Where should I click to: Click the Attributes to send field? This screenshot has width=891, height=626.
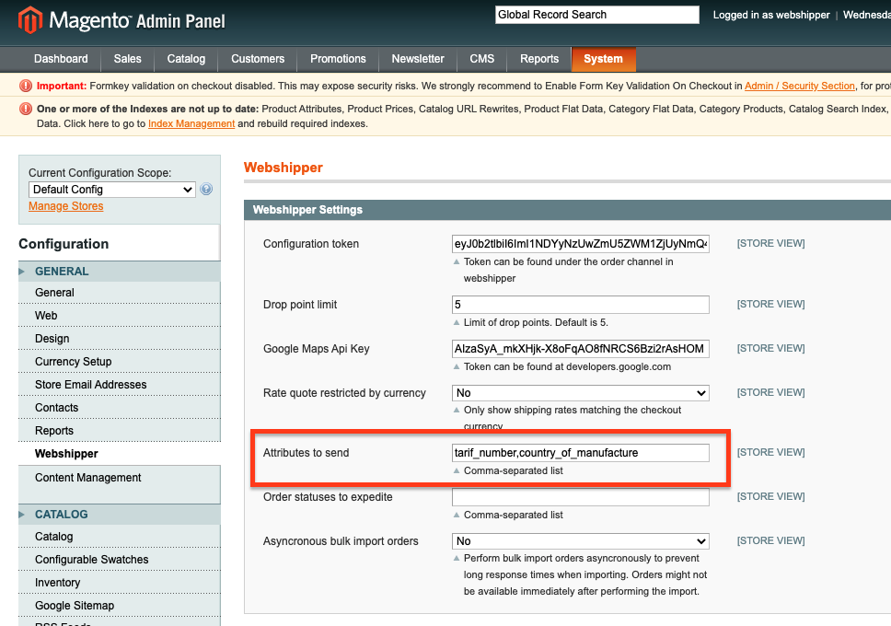click(x=580, y=453)
